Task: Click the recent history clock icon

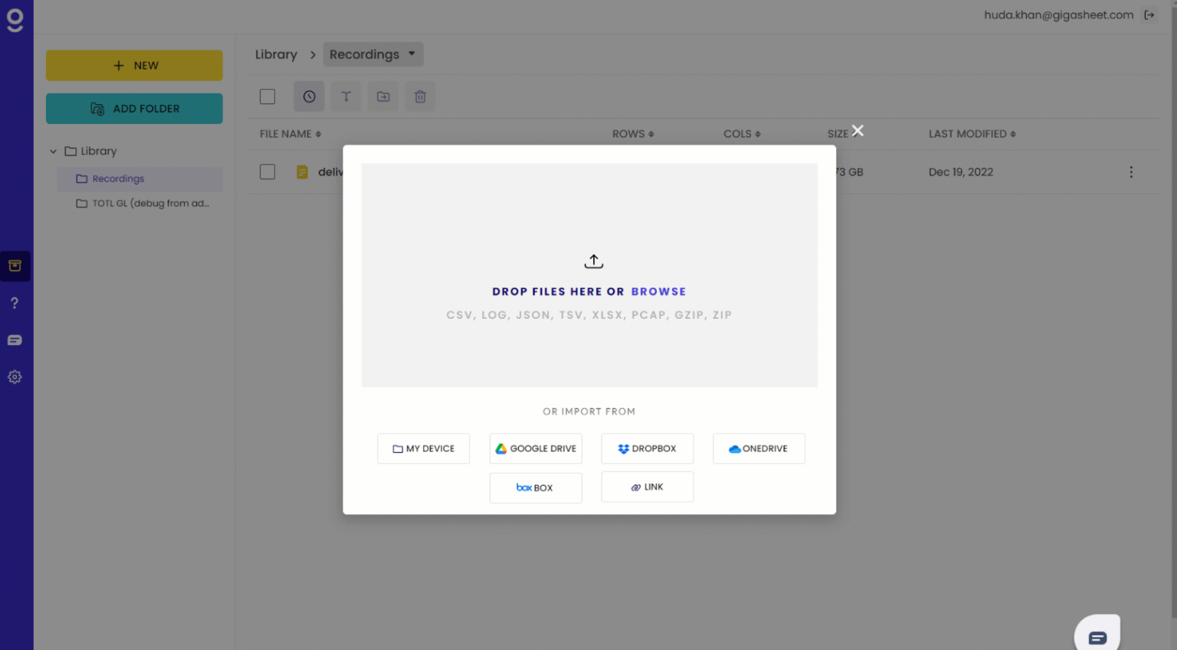Action: coord(309,97)
